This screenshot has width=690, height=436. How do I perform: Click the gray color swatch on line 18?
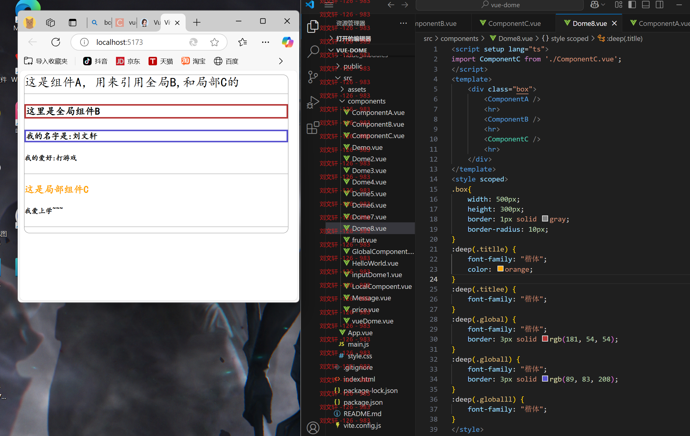tap(545, 218)
